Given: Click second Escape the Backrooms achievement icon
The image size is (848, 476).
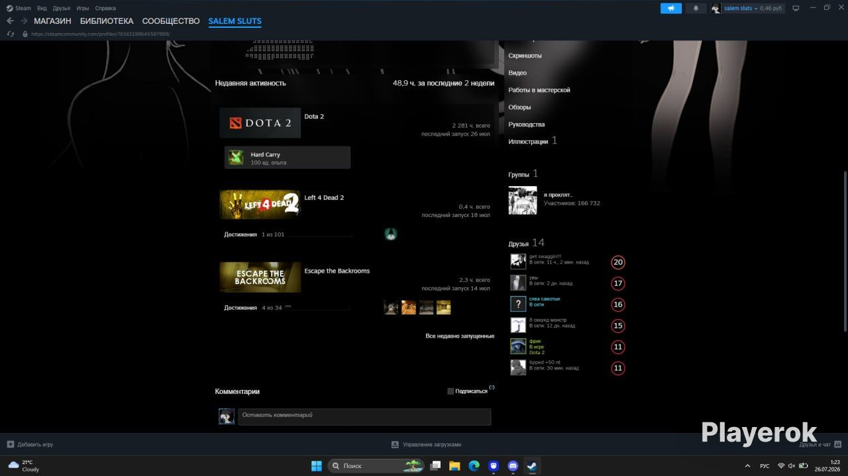Looking at the screenshot, I should pyautogui.click(x=409, y=307).
